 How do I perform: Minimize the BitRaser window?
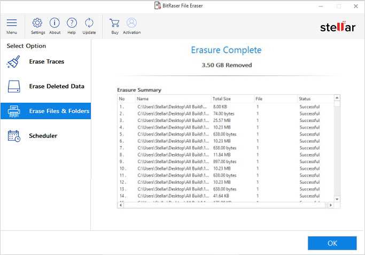point(321,6)
